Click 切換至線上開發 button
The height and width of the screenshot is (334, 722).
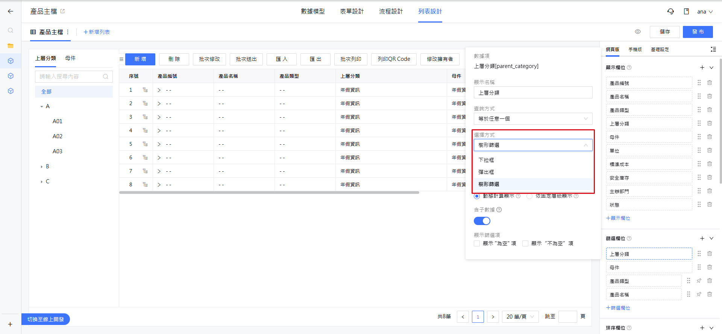pyautogui.click(x=46, y=319)
